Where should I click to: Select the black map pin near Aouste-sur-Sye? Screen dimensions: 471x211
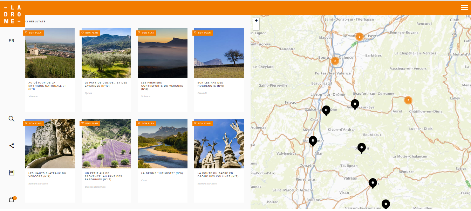pos(355,104)
